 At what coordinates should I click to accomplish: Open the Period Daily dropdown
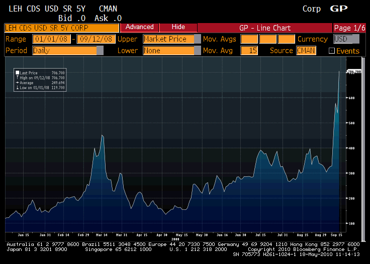coord(68,51)
